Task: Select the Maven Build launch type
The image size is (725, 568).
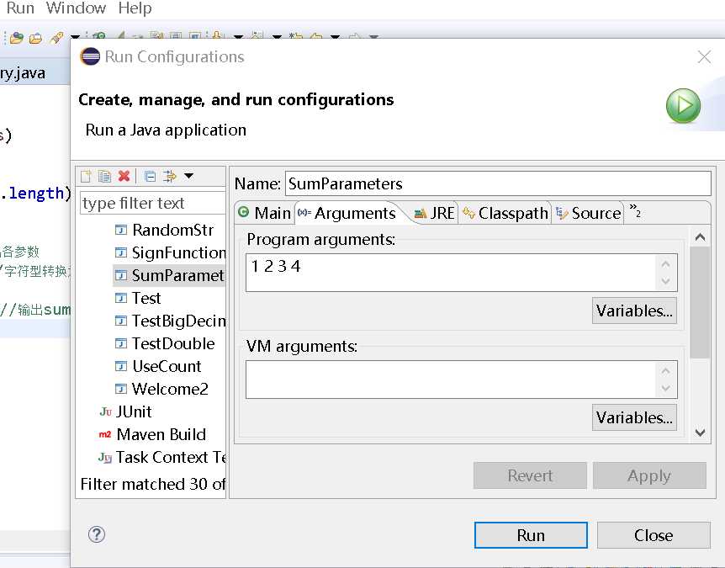Action: (x=151, y=434)
